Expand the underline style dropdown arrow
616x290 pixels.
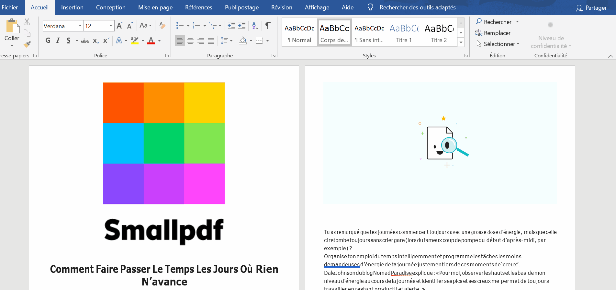[x=77, y=41]
